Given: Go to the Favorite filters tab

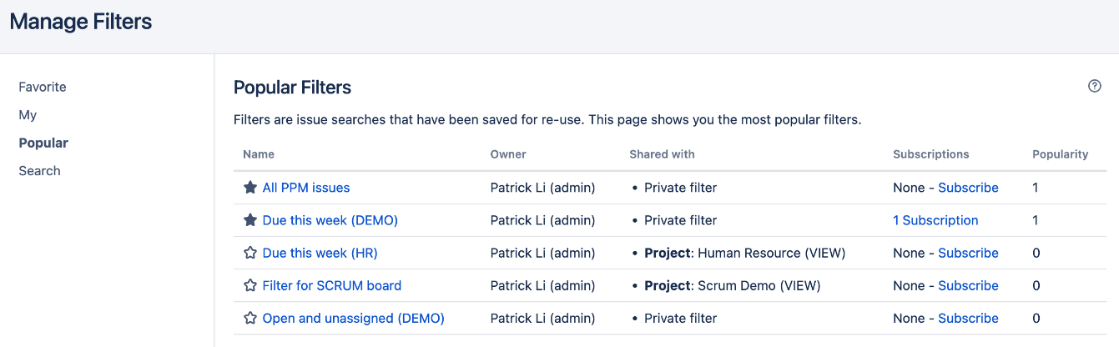Looking at the screenshot, I should pyautogui.click(x=43, y=87).
